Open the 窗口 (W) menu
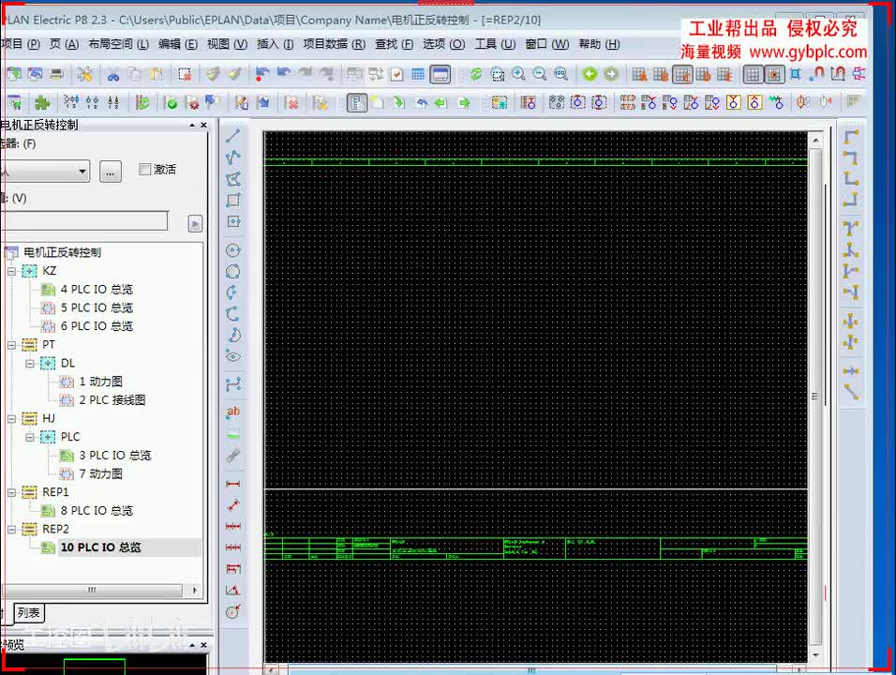This screenshot has height=675, width=896. (x=546, y=44)
